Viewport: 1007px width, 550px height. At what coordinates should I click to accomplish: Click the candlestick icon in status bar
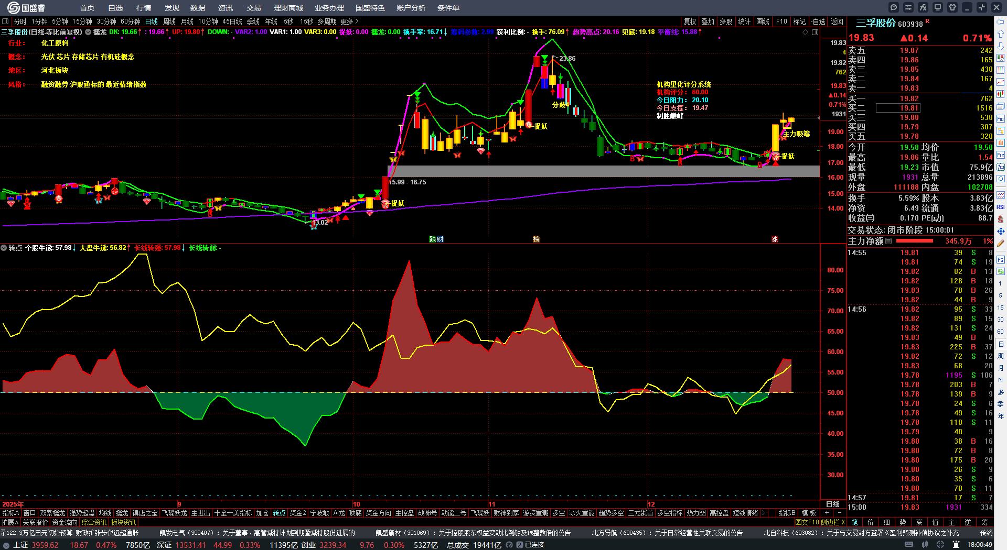point(925,545)
